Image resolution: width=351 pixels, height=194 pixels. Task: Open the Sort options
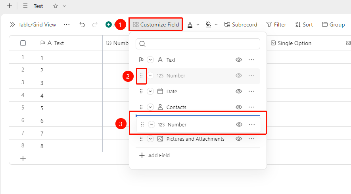(x=304, y=24)
